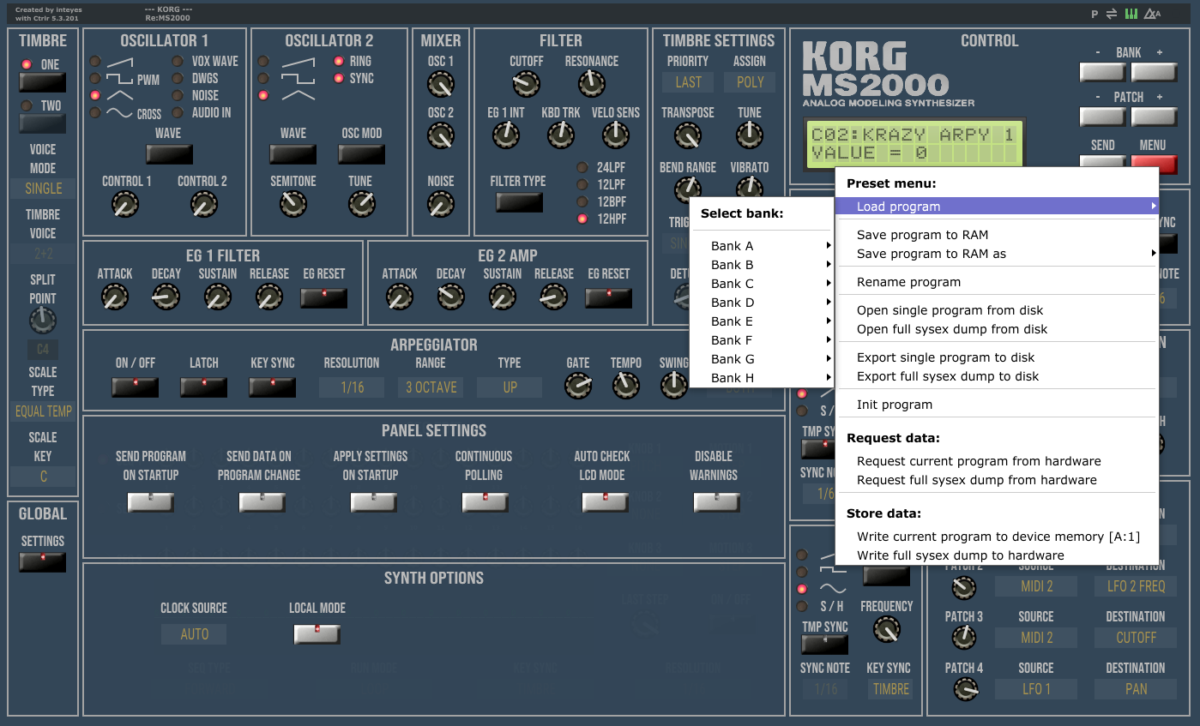Toggle the DISABLE WARNINGS switch

[x=716, y=502]
